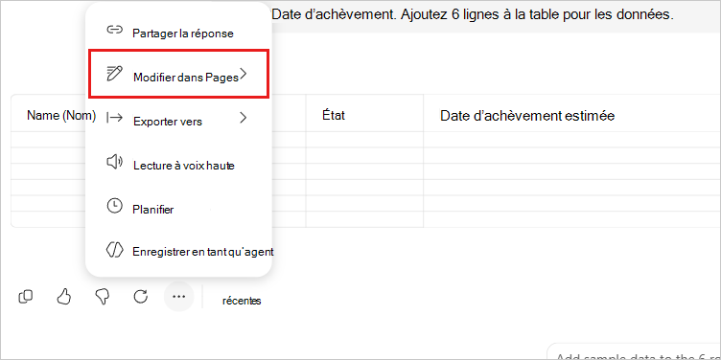Click the copy response icon
The height and width of the screenshot is (360, 721).
(25, 297)
